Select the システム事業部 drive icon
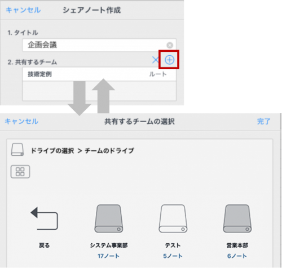This screenshot has width=282, height=268. click(109, 218)
